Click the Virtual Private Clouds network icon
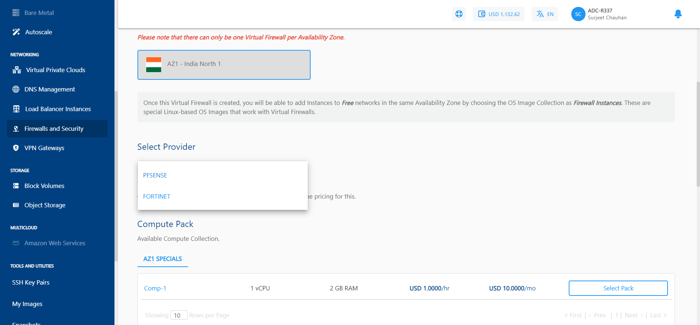 click(x=16, y=70)
